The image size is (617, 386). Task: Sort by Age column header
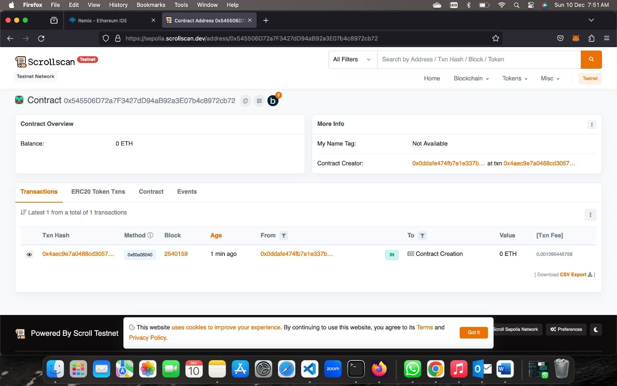pos(216,235)
